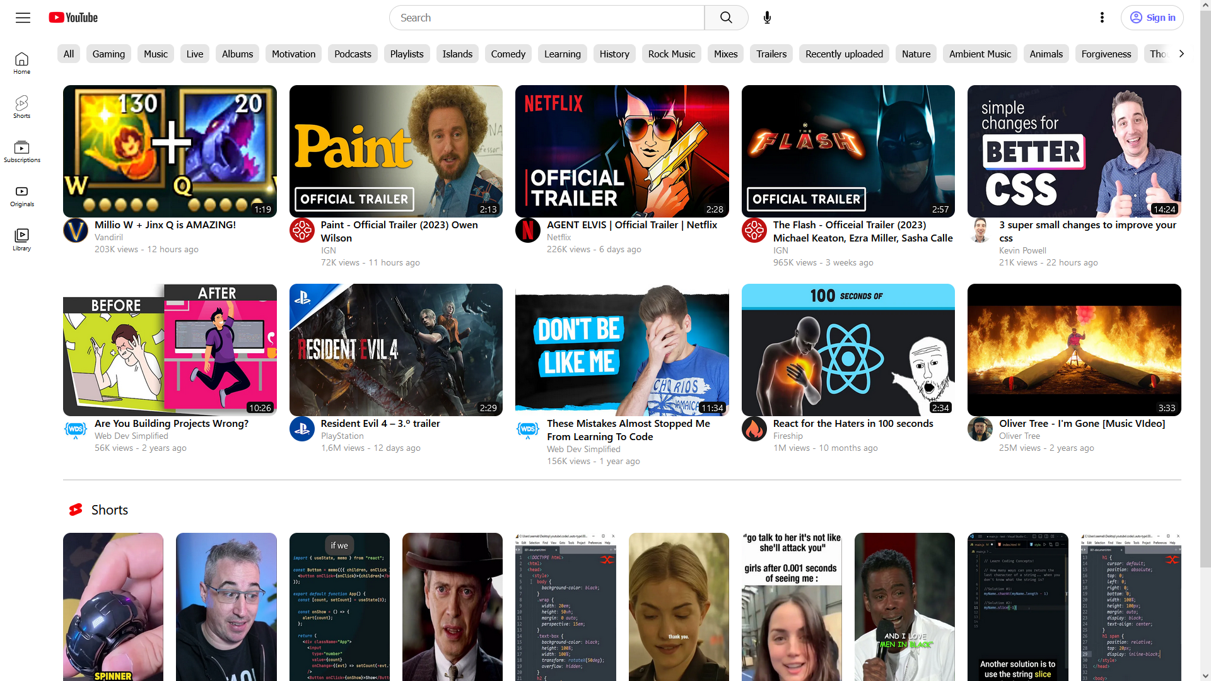Click the YouTube logo

click(x=73, y=18)
